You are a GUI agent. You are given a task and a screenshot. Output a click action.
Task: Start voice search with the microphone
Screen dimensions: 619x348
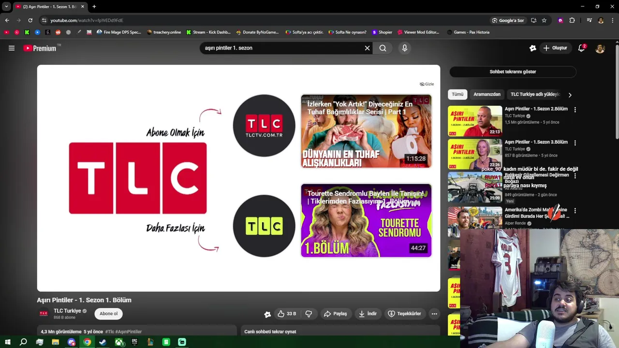[405, 48]
